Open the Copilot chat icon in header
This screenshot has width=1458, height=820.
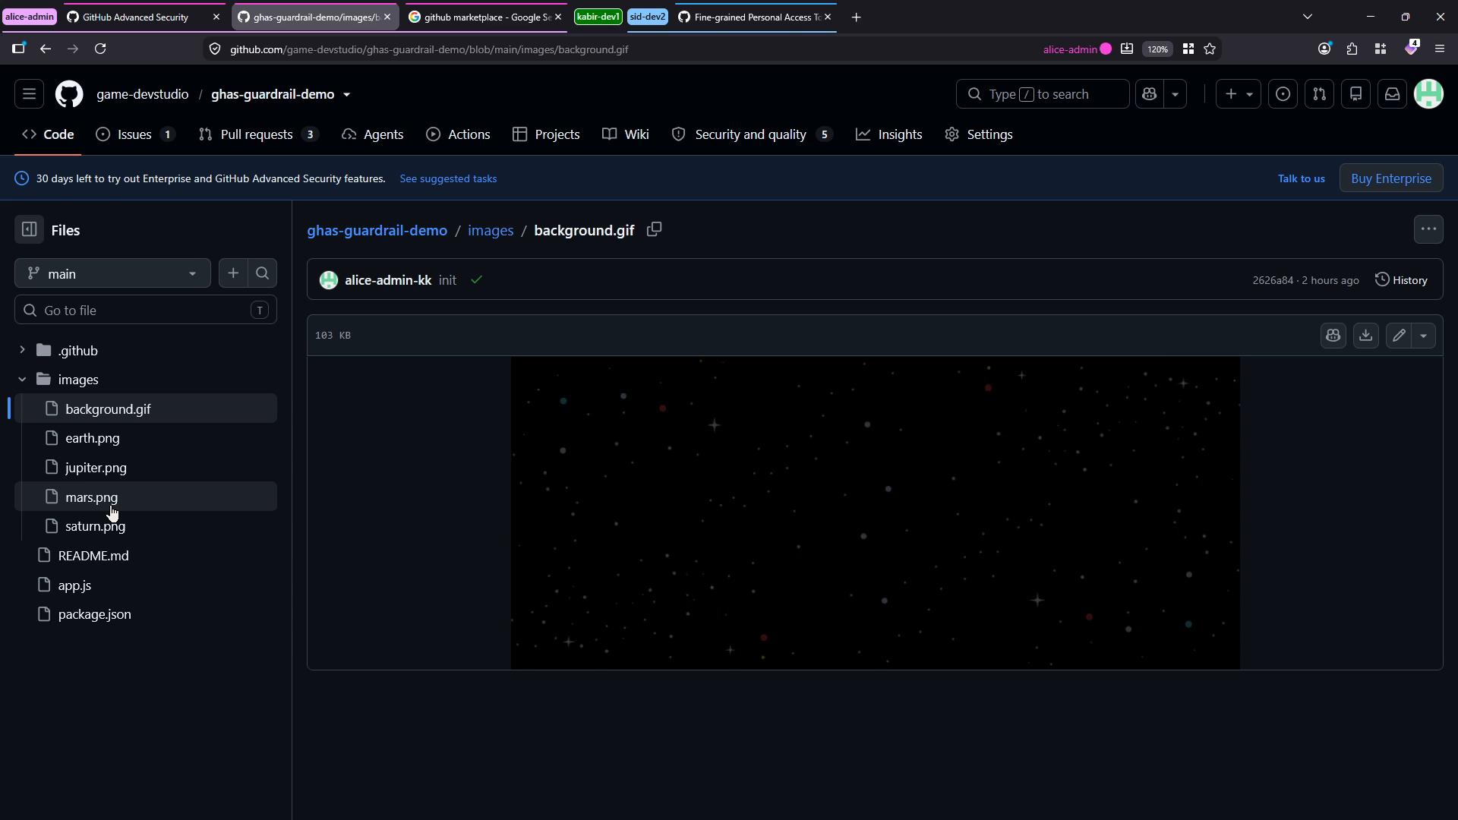[x=1149, y=94]
